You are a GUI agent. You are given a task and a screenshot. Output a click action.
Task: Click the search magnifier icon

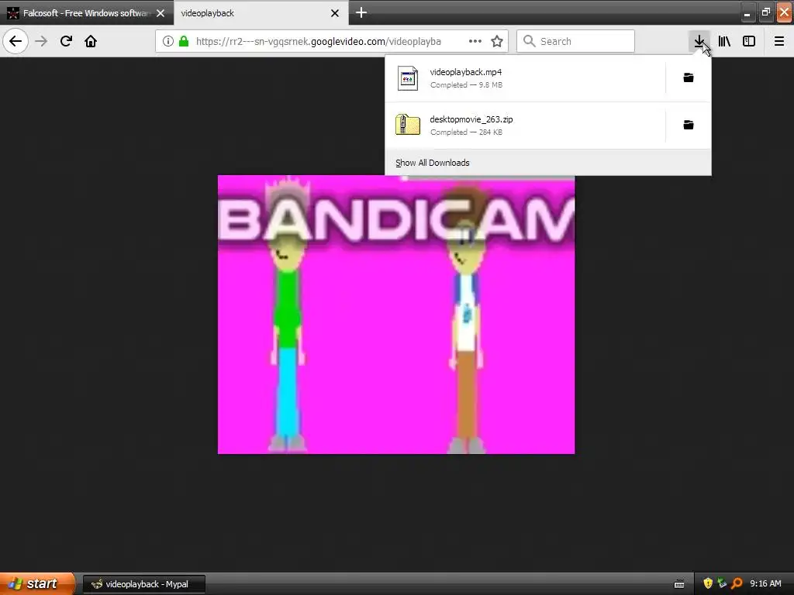point(529,41)
